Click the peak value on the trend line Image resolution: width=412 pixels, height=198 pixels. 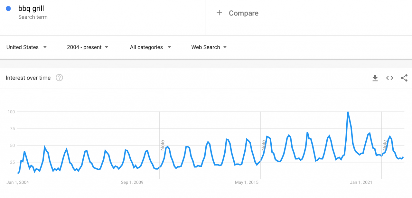(348, 112)
